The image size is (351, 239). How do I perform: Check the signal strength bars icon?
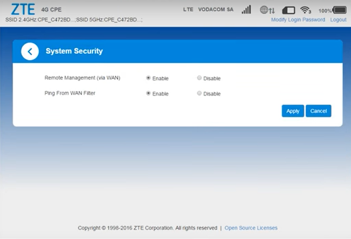(x=246, y=10)
